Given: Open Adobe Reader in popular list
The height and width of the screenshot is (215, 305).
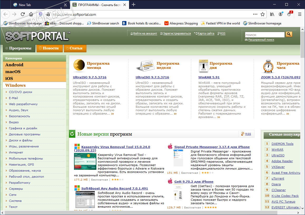Looking at the screenshot, I should (282, 161).
